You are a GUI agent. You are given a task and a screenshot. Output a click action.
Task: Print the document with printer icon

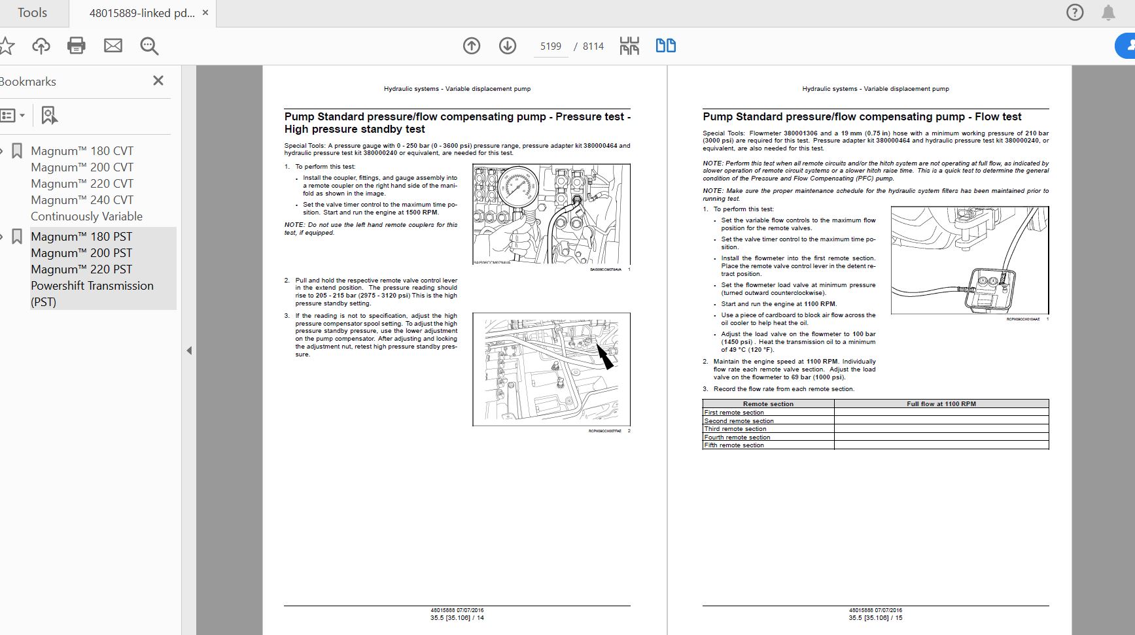(77, 46)
